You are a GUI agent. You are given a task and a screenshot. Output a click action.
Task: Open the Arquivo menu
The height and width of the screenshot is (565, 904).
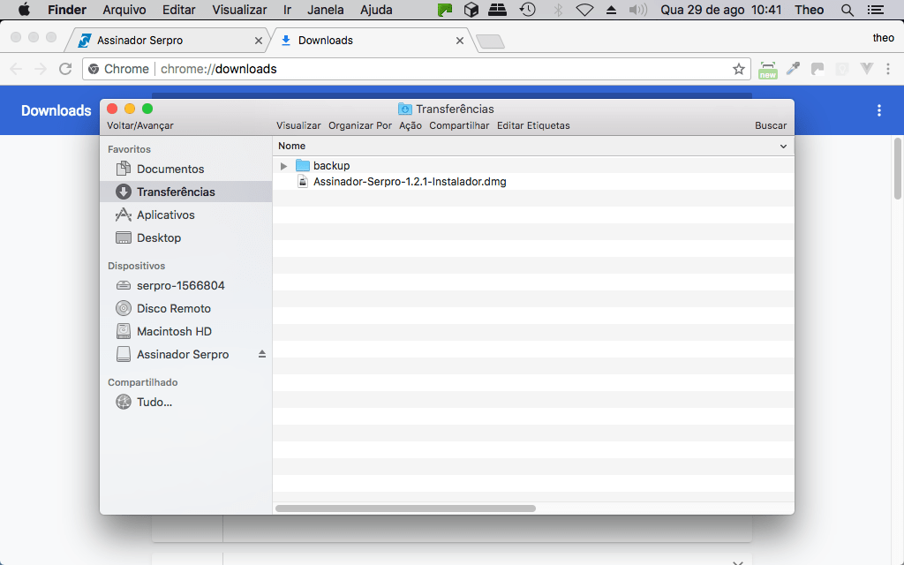124,11
